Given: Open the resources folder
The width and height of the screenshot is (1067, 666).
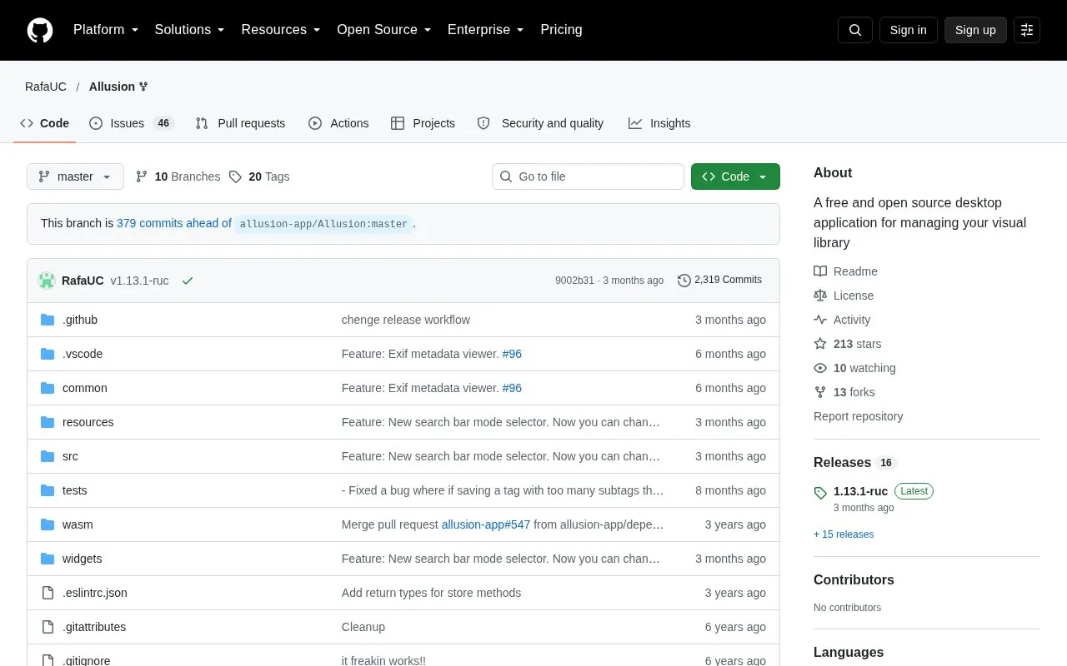Looking at the screenshot, I should tap(88, 422).
